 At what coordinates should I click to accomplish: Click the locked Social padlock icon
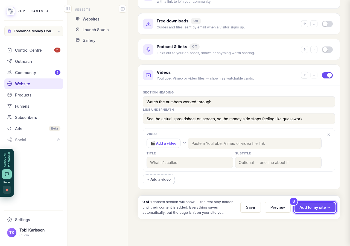tap(59, 140)
